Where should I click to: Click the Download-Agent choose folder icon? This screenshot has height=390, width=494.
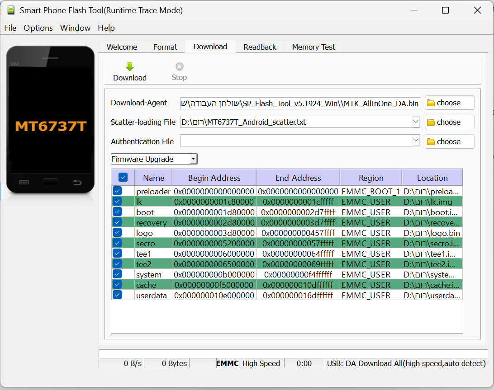[431, 103]
